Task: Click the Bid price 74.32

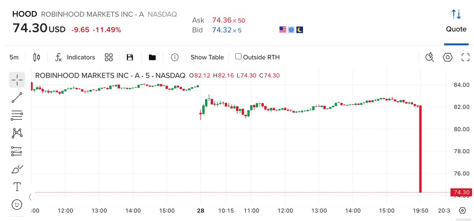Action: point(221,30)
